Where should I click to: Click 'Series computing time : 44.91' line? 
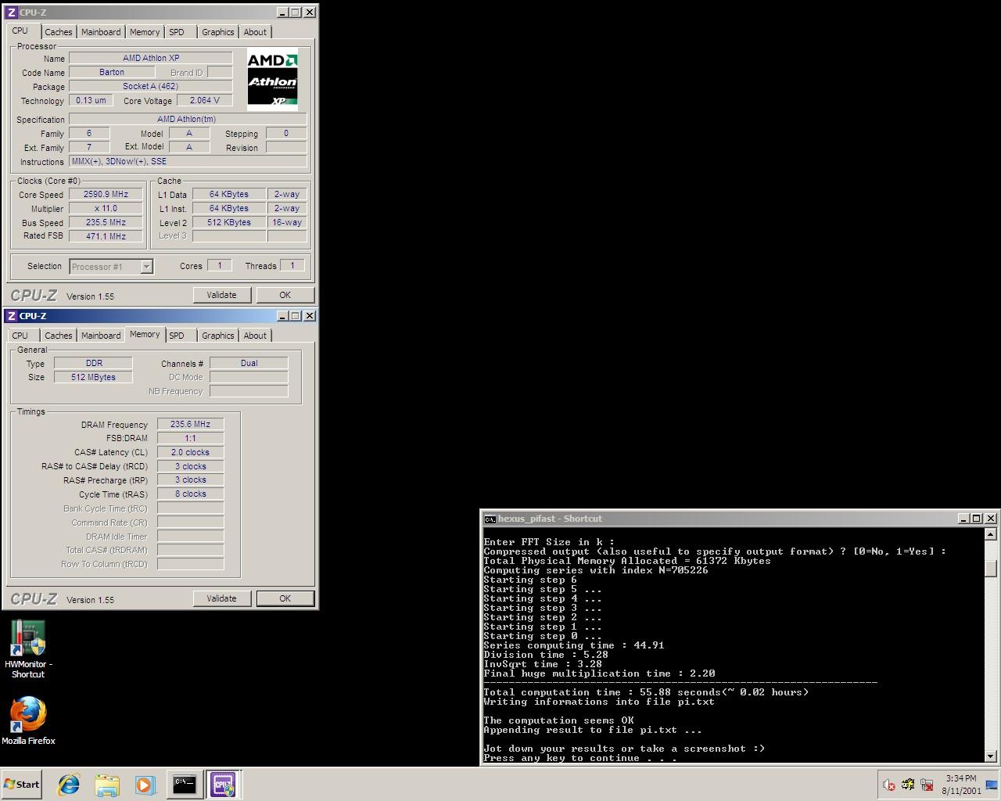point(574,645)
